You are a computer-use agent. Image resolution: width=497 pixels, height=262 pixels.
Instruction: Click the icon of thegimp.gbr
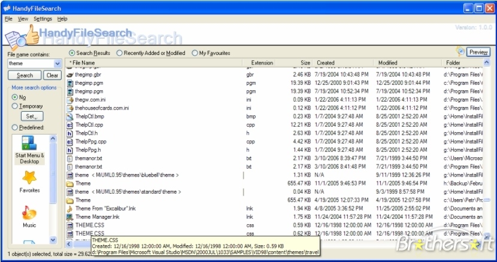tap(69, 75)
